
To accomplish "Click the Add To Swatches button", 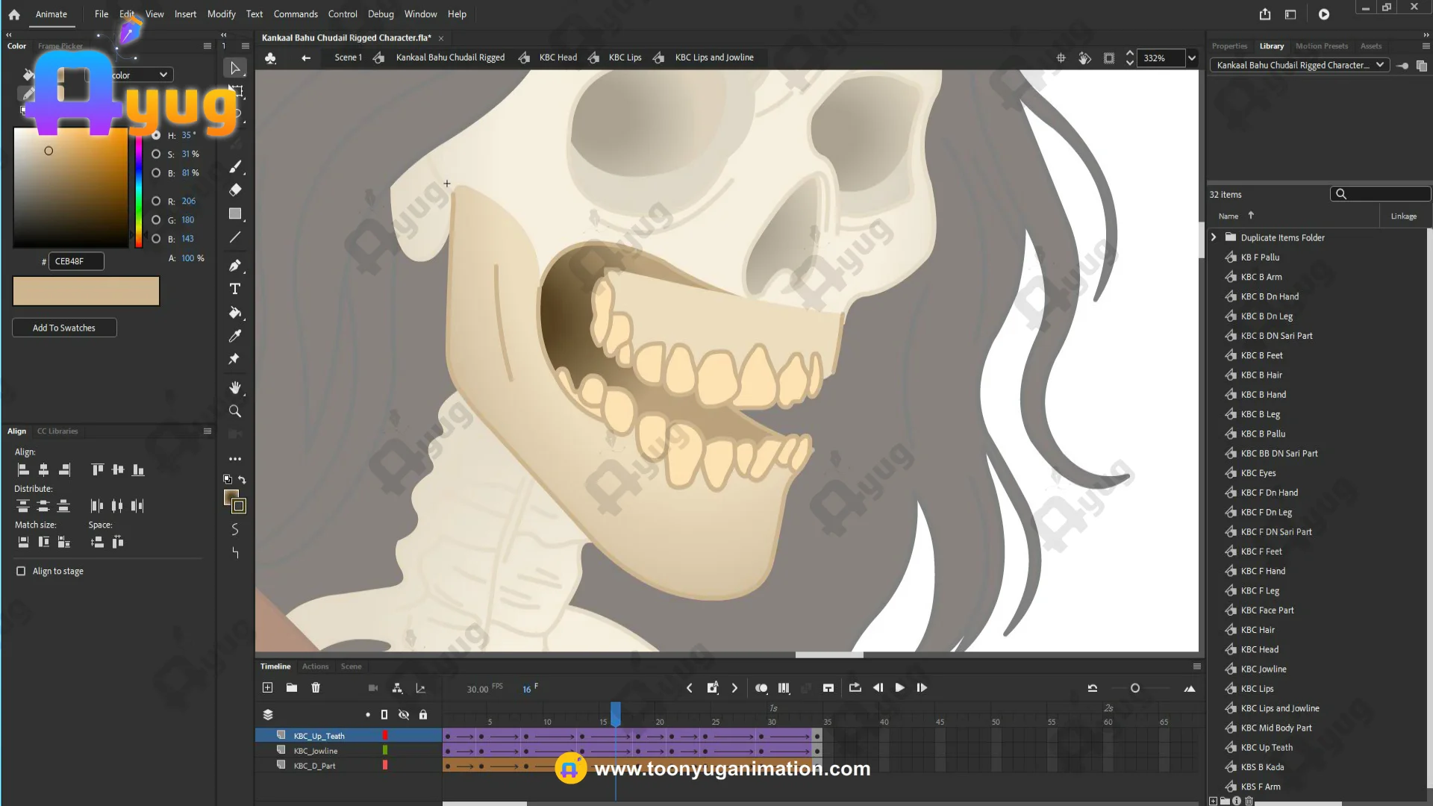I will pos(64,328).
